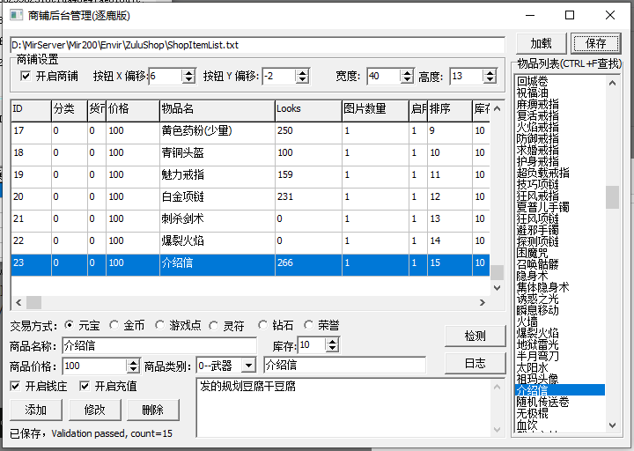
Task: Click the table horizontal scrollbar left arrow
Action: point(18,302)
